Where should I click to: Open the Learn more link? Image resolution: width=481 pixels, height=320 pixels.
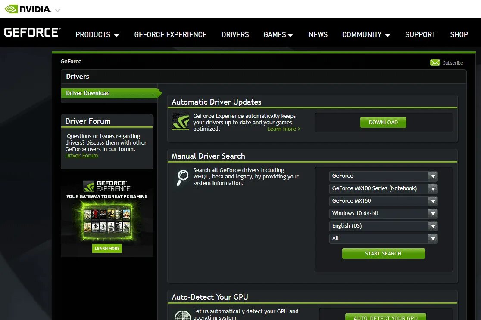click(284, 129)
